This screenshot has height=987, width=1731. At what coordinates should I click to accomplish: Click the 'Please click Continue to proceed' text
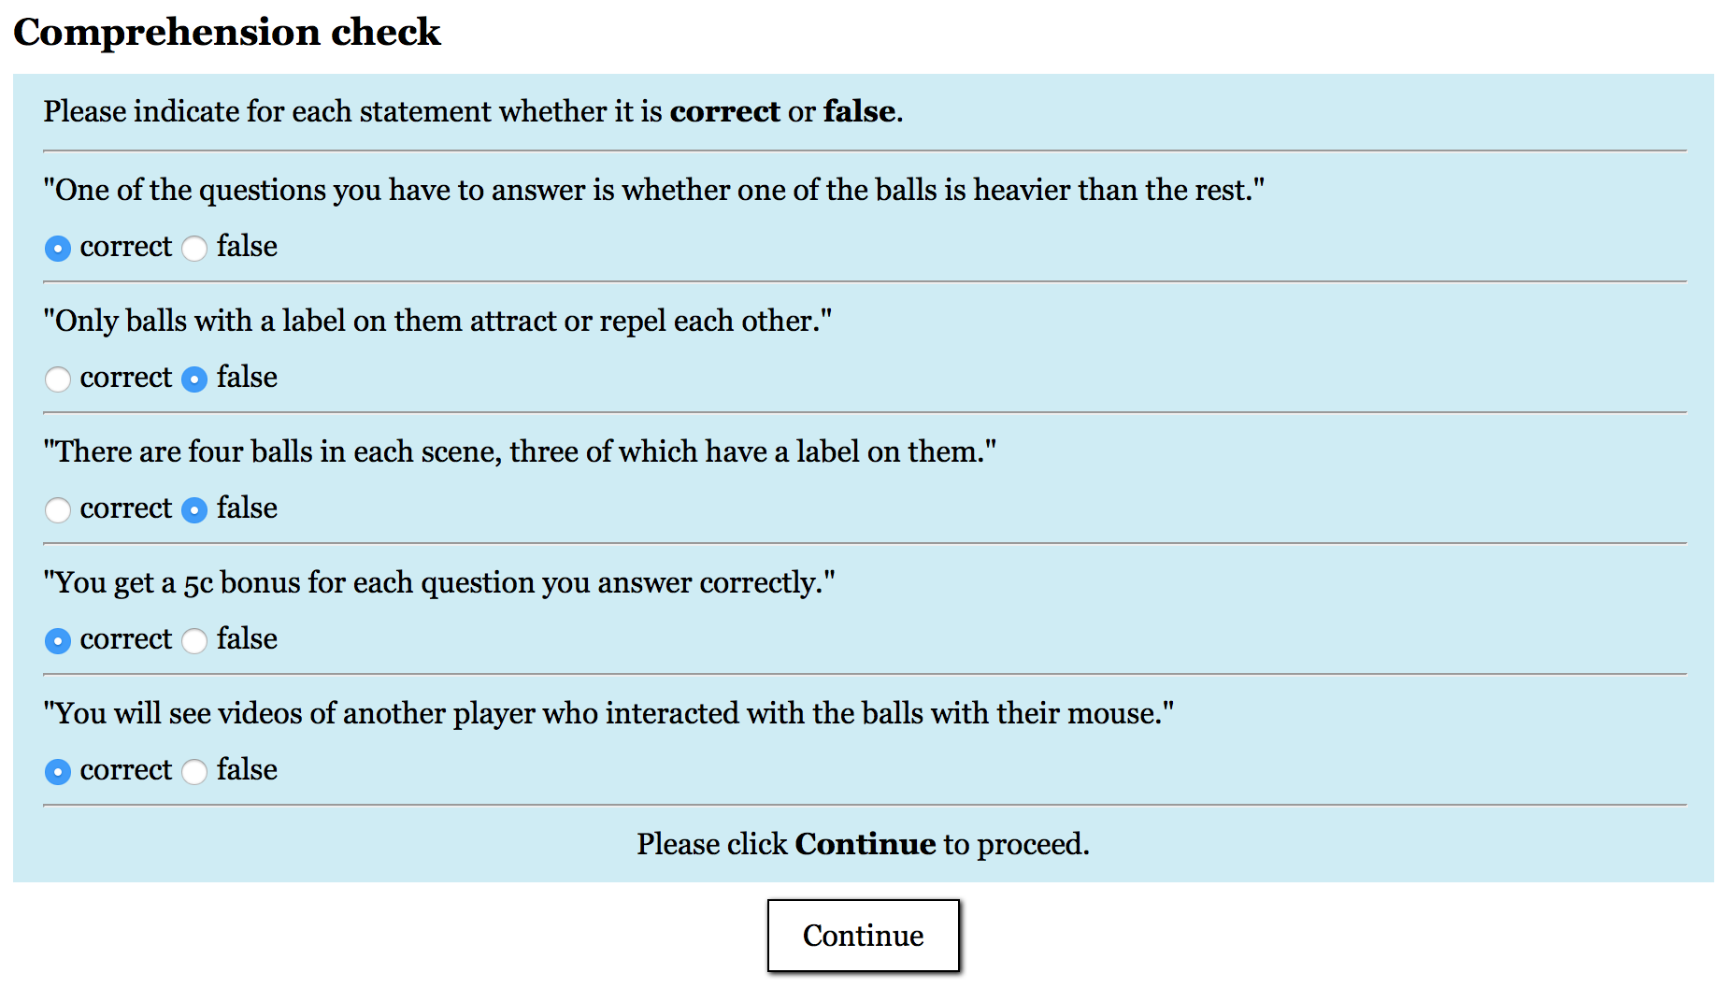pos(864,844)
